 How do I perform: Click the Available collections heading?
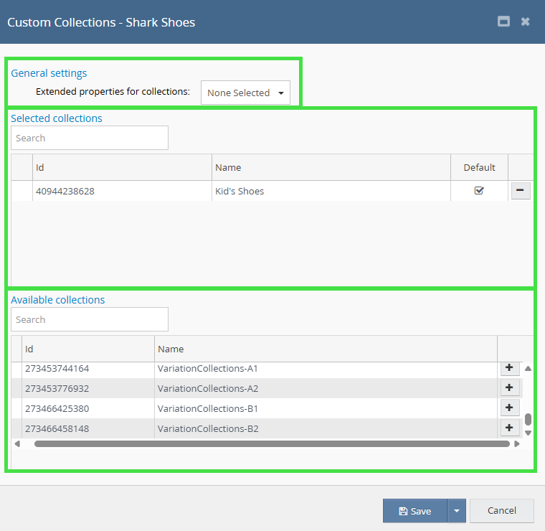(x=57, y=300)
